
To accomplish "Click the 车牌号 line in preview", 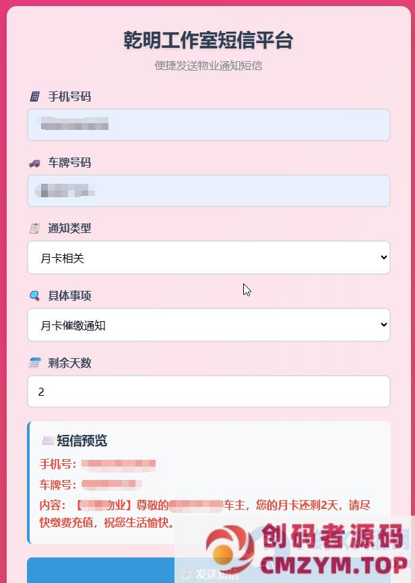I will click(x=91, y=485).
